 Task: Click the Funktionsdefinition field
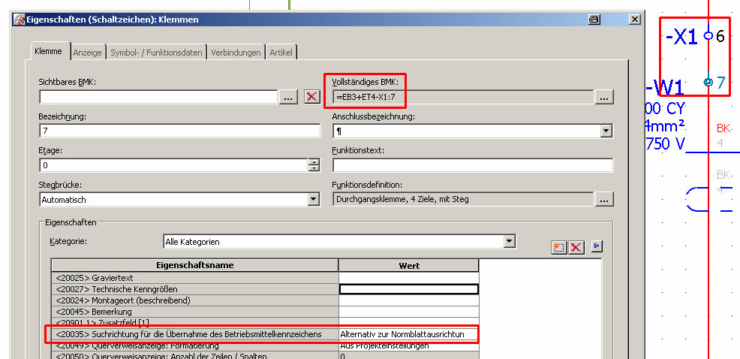(462, 199)
